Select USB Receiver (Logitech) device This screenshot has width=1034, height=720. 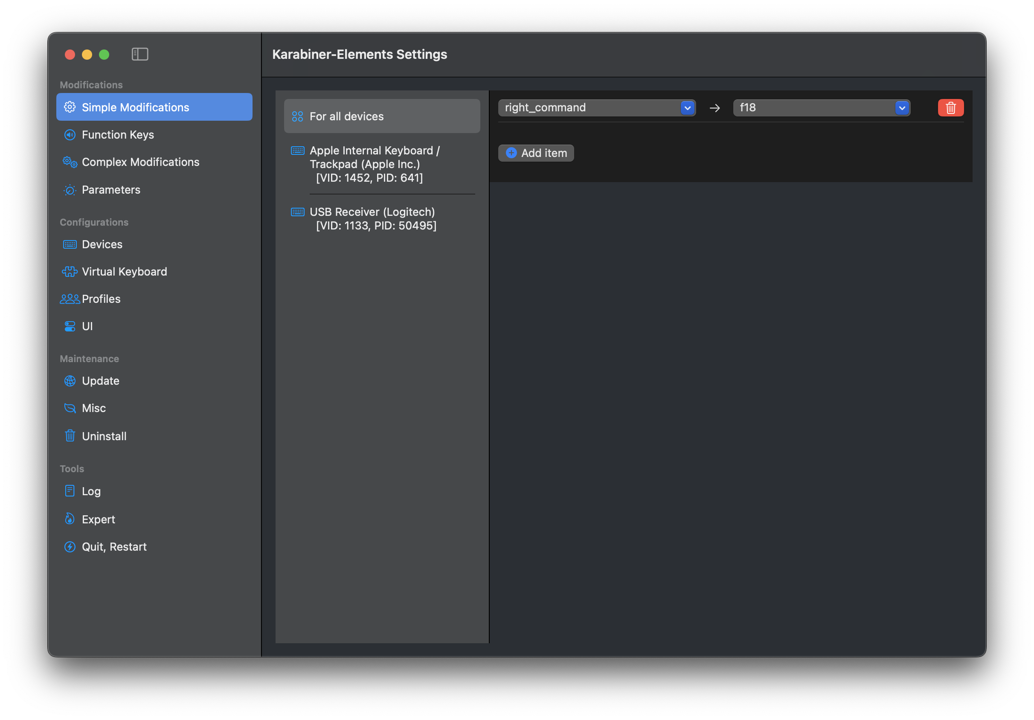(x=382, y=219)
